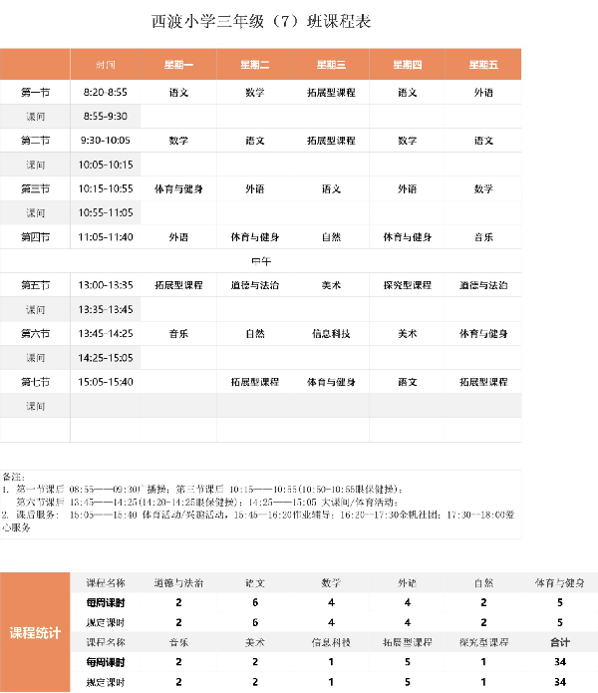Screen dimensions: 598x693
Task: Select the 星期三 column header
Action: point(331,65)
